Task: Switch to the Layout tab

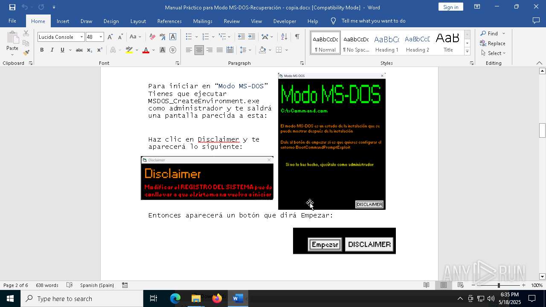Action: coord(138,21)
